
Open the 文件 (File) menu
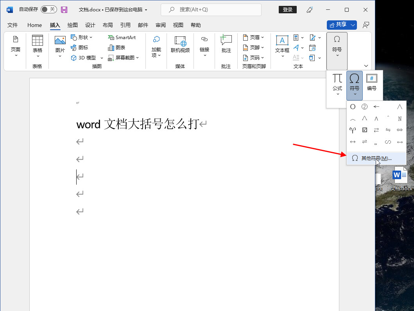[13, 25]
